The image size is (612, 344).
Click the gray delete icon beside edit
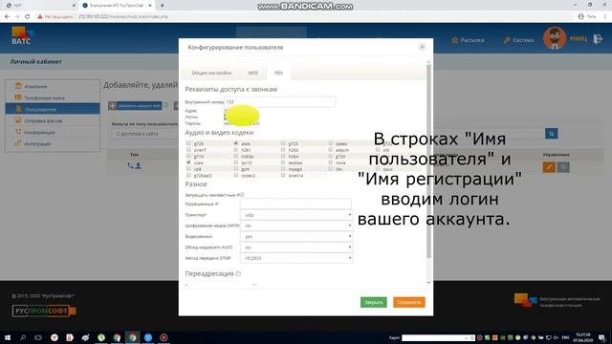pyautogui.click(x=563, y=167)
